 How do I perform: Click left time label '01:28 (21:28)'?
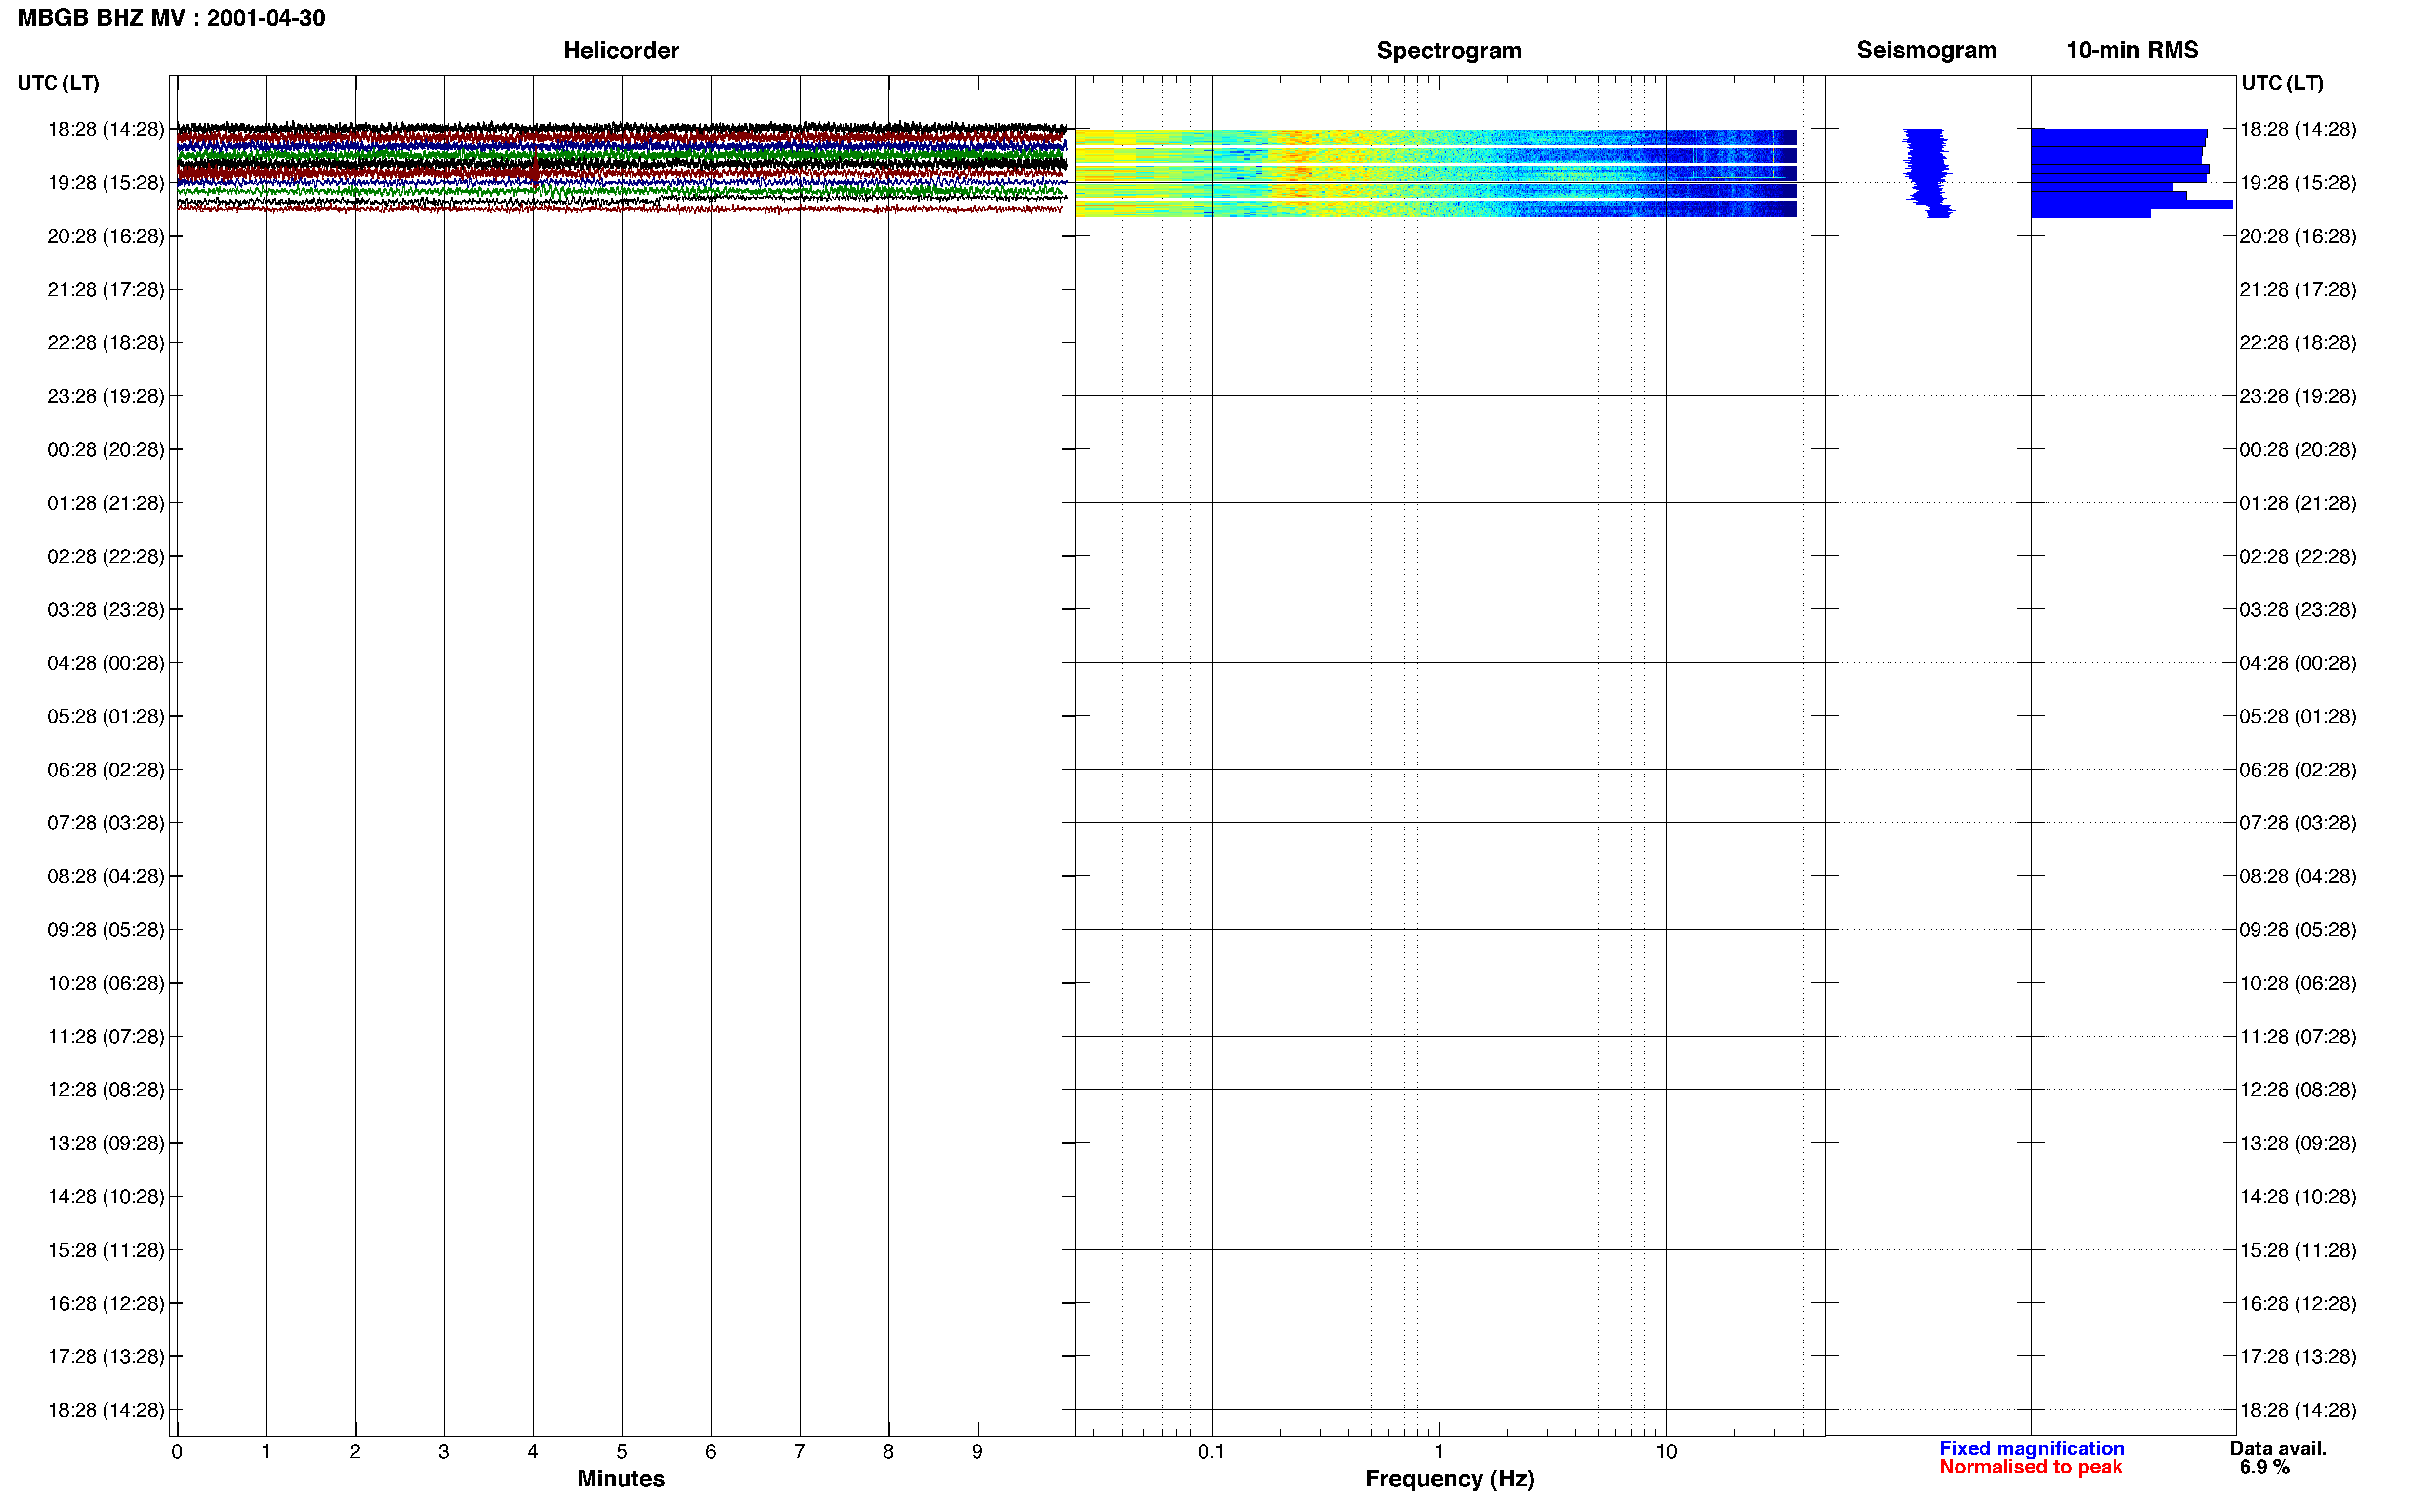[x=106, y=503]
